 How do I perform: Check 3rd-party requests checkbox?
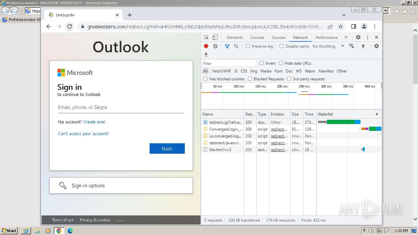[289, 79]
